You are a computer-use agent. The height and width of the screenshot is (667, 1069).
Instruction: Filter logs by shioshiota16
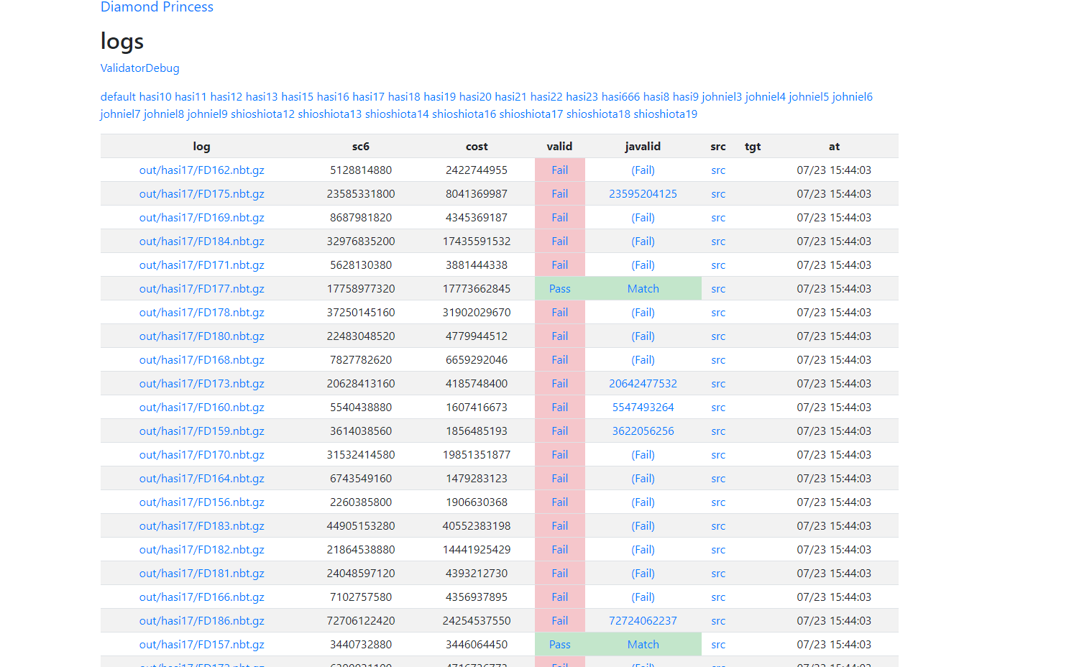tap(464, 114)
